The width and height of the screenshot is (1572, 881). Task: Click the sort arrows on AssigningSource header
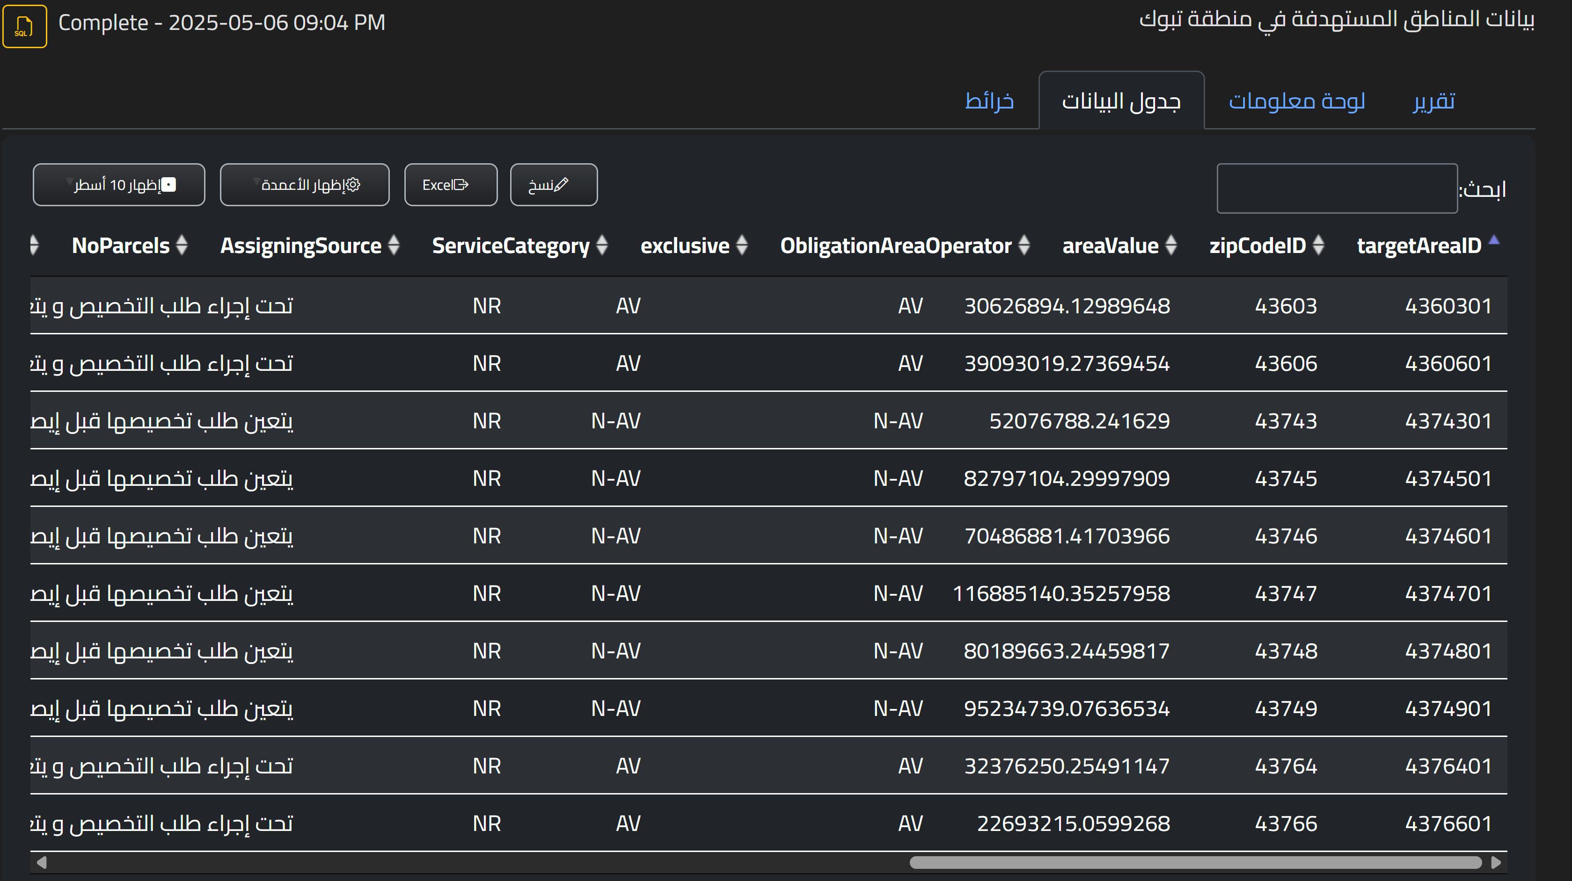[394, 246]
